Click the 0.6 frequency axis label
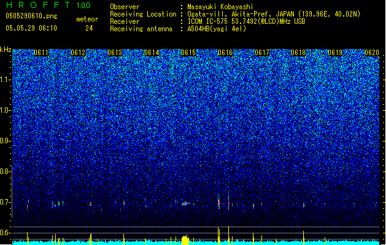The height and width of the screenshot is (245, 386). coord(6,233)
